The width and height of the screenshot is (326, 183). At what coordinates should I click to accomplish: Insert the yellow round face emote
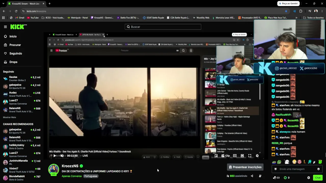[x=294, y=162]
